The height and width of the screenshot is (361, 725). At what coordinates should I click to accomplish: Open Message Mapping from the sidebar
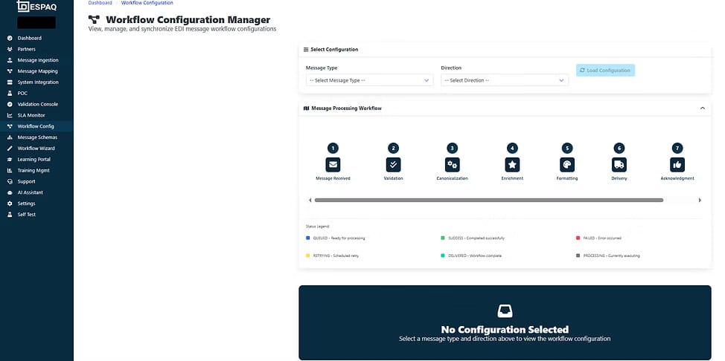(x=36, y=71)
